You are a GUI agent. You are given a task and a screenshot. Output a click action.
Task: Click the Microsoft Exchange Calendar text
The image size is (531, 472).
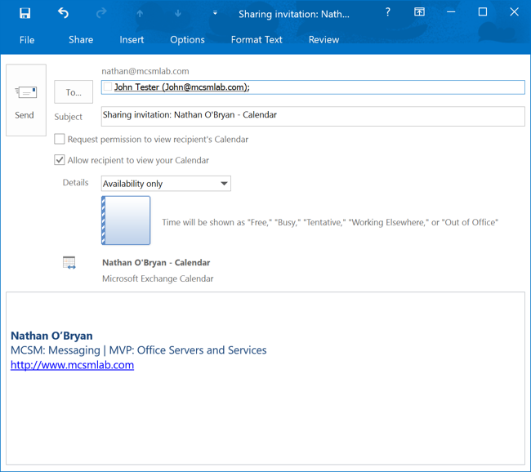(x=158, y=278)
